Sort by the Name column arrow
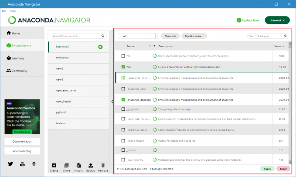 pos(150,46)
